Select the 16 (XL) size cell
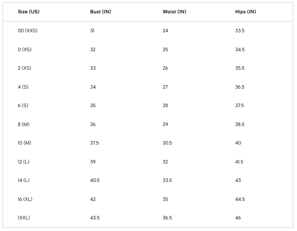297x231 pixels. click(25, 199)
